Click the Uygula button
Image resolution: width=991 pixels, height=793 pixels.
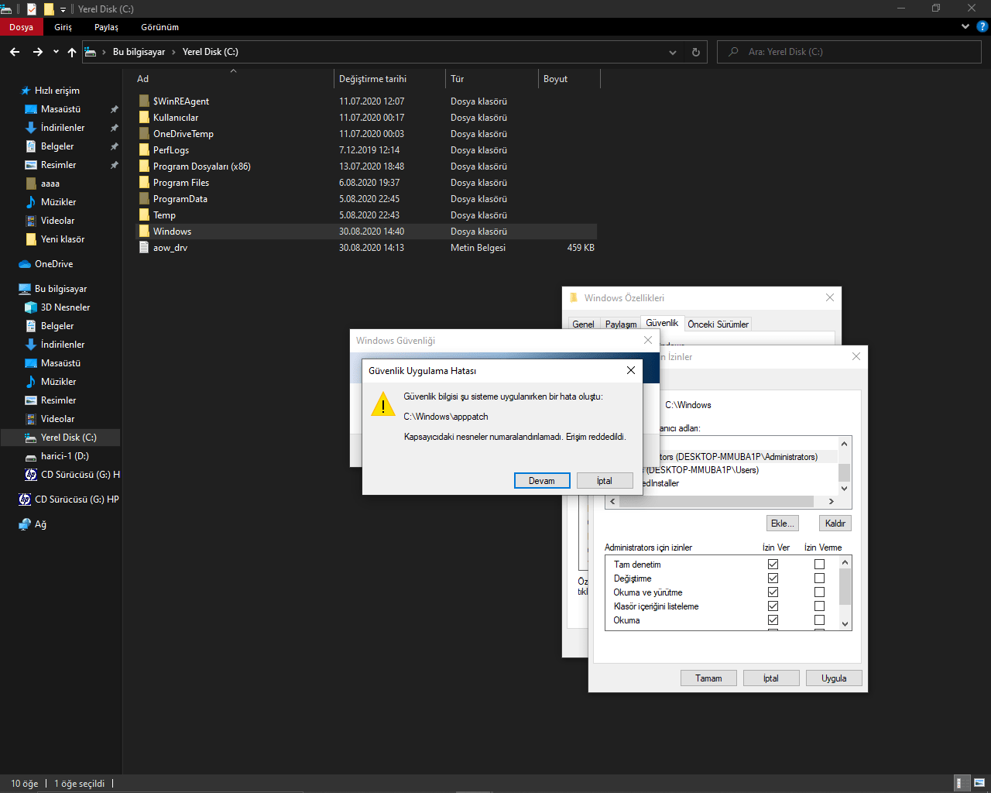coord(834,678)
